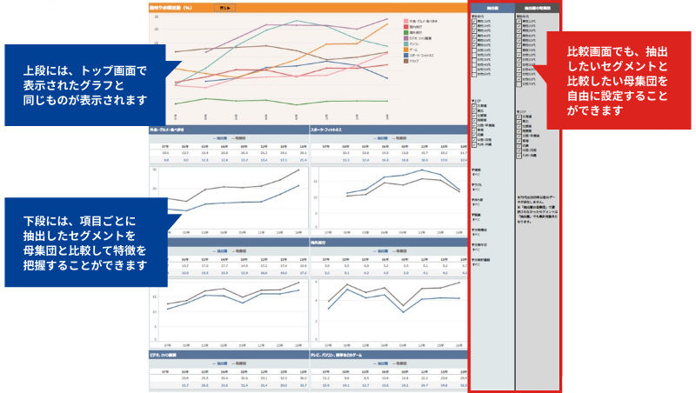Click pink 外食・グルメ・食べ歩き legend swatch

pyautogui.click(x=405, y=22)
